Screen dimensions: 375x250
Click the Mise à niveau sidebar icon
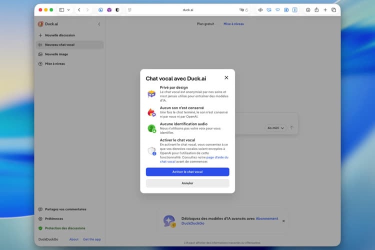(x=40, y=63)
